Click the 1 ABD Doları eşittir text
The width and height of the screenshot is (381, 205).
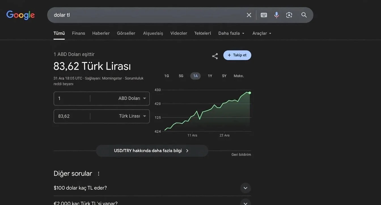(74, 54)
